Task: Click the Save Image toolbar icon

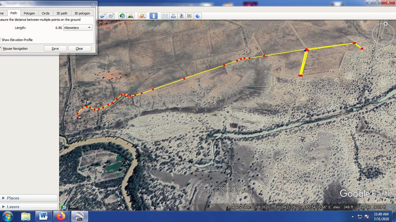Action: tap(190, 16)
